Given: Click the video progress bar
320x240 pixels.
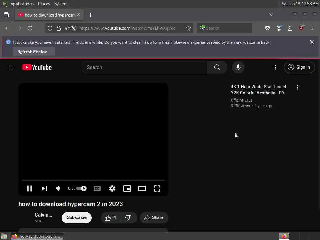Looking at the screenshot, I should (x=93, y=180).
